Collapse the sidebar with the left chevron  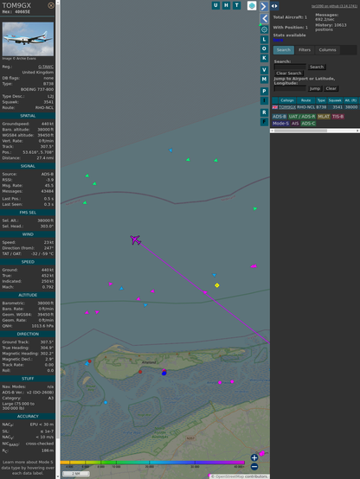click(x=264, y=19)
